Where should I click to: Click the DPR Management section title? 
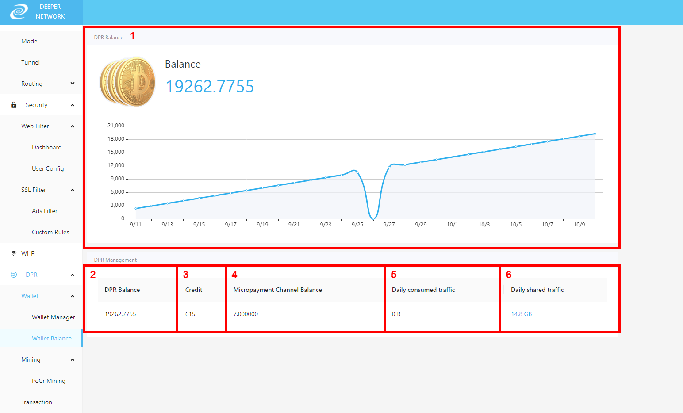115,260
